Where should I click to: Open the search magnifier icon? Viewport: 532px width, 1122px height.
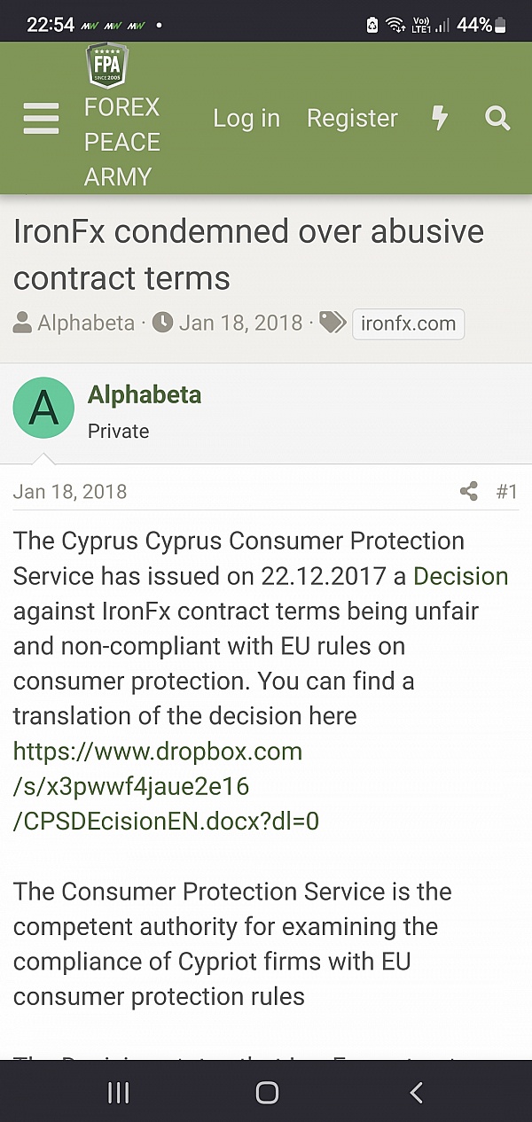pos(498,119)
